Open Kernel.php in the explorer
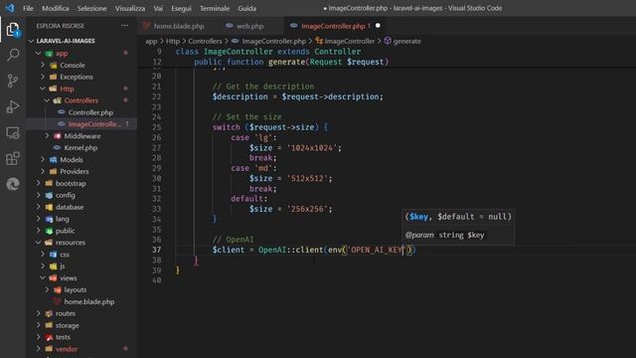 coord(81,148)
